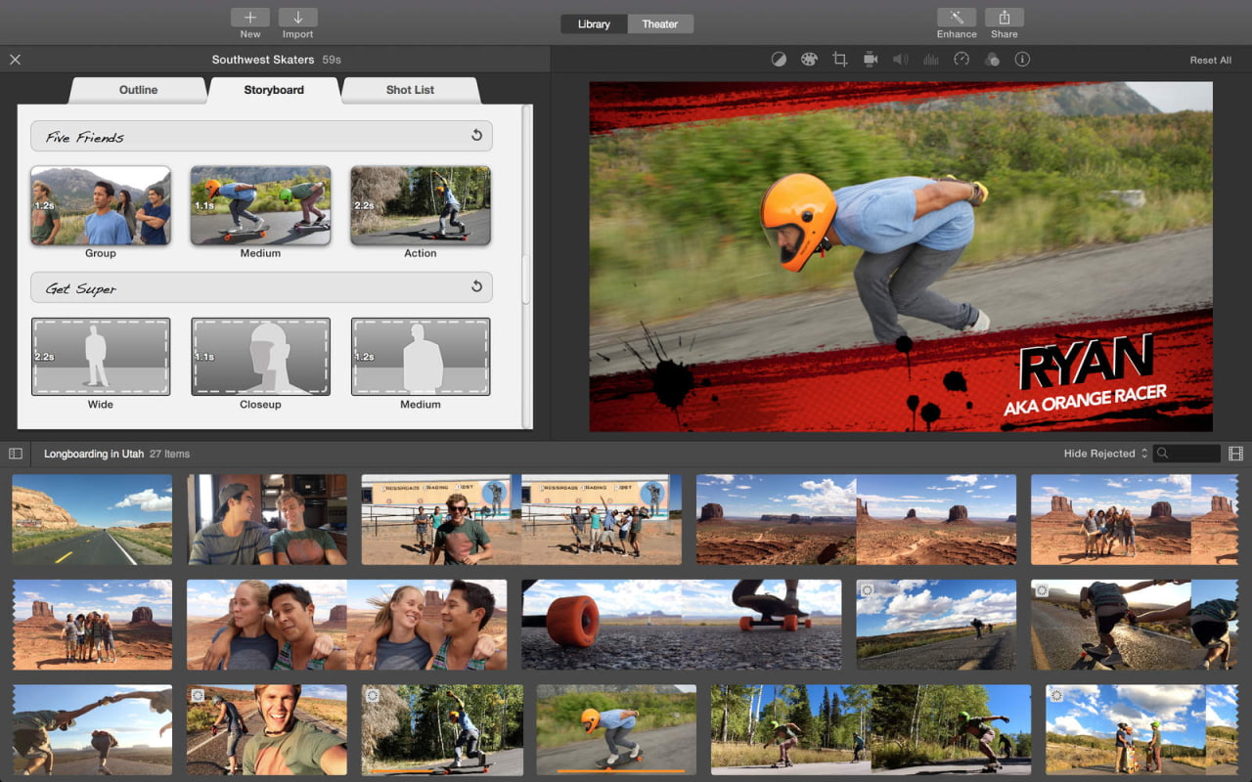Click the Import button
This screenshot has width=1252, height=782.
click(297, 18)
